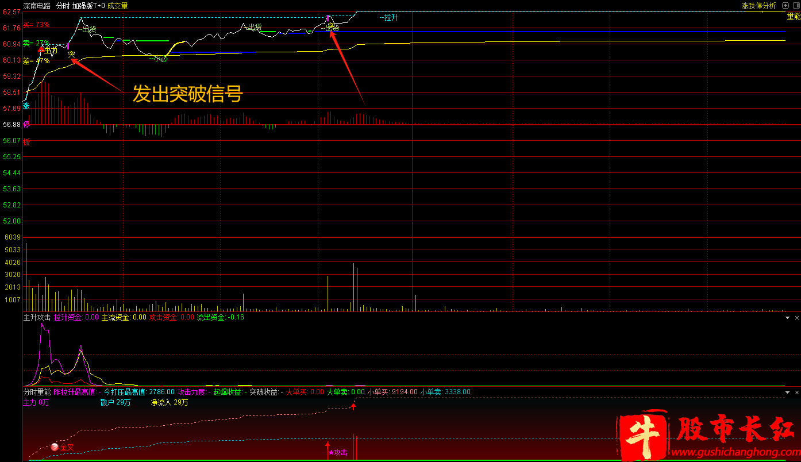This screenshot has height=462, width=801.
Task: Close the 分时量能 indicator panel
Action: 797,392
